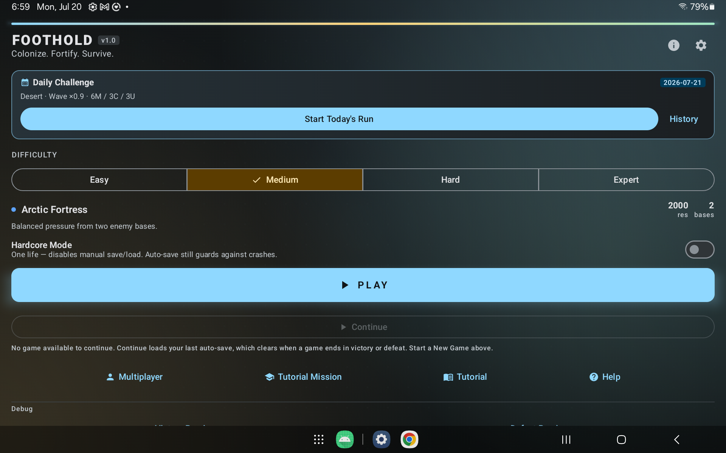Open Multiplayer mode
Screen dimensions: 726x453
(x=135, y=377)
